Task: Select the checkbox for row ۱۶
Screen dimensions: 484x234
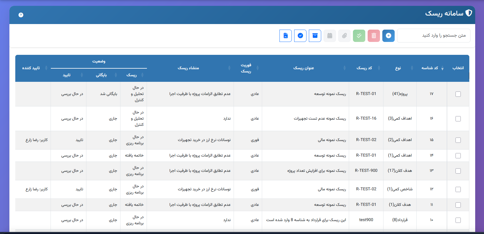Action: pos(458,119)
